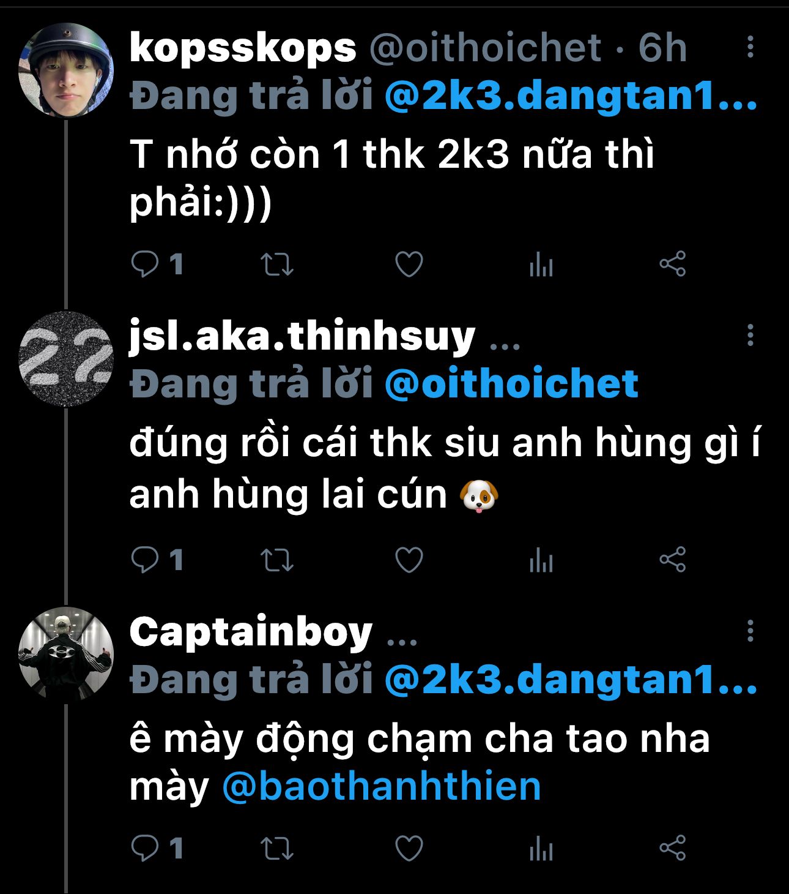Image resolution: width=789 pixels, height=894 pixels.
Task: Like Captainboy's tweet
Action: coord(409,849)
